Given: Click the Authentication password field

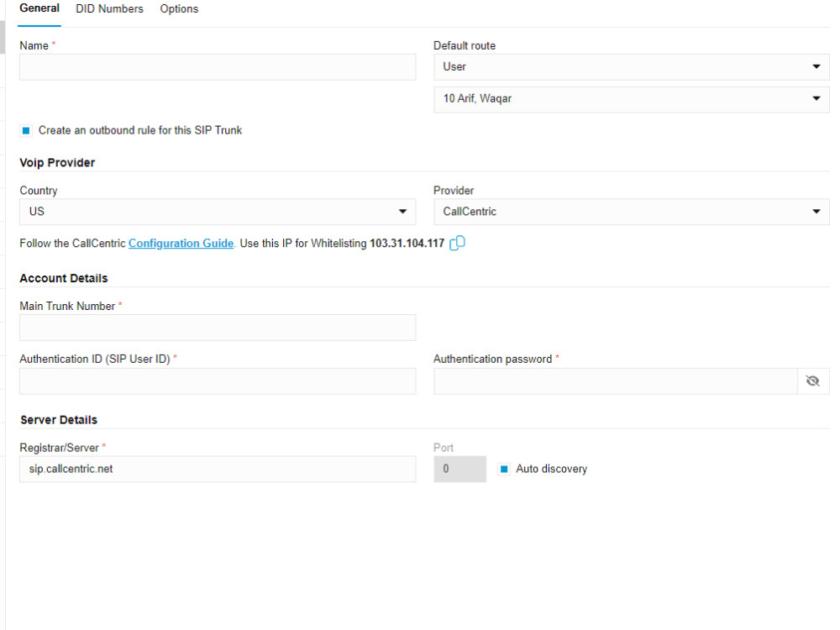Looking at the screenshot, I should (x=615, y=381).
